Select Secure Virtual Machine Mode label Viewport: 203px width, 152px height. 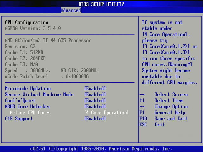(x=39, y=94)
